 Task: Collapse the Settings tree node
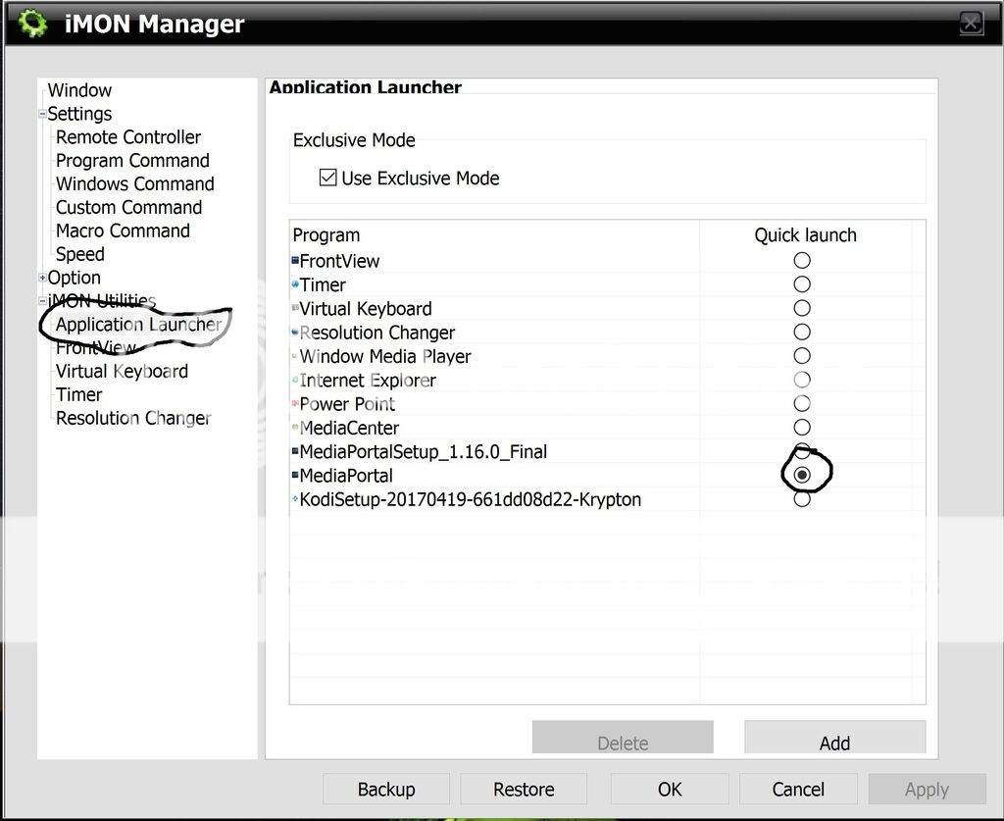tap(42, 114)
